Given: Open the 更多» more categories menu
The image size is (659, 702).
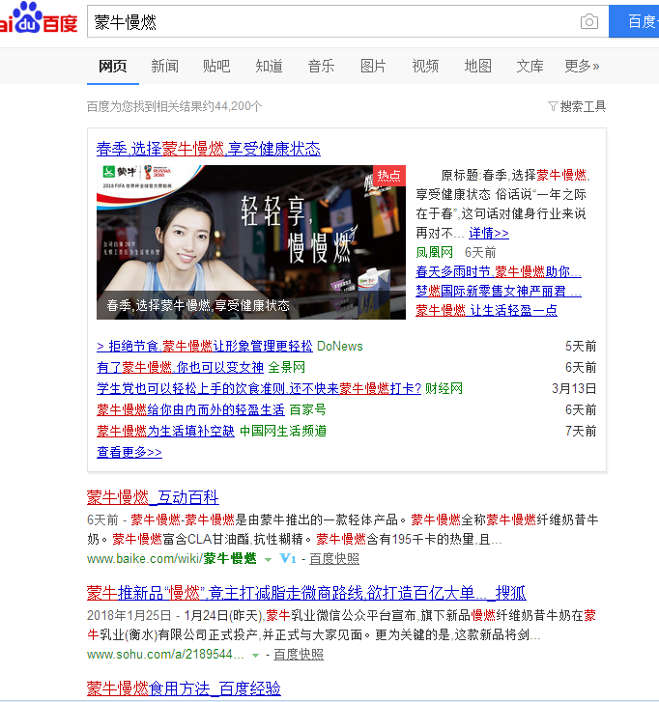Looking at the screenshot, I should click(582, 67).
